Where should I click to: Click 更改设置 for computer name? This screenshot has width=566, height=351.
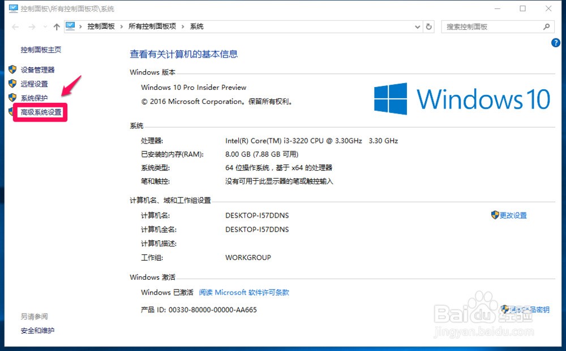coord(513,215)
